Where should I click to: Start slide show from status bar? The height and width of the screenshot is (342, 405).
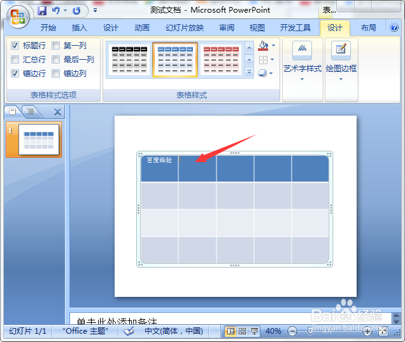255,331
